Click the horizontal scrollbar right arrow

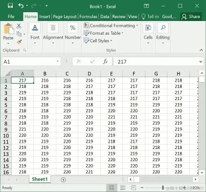click(195, 180)
